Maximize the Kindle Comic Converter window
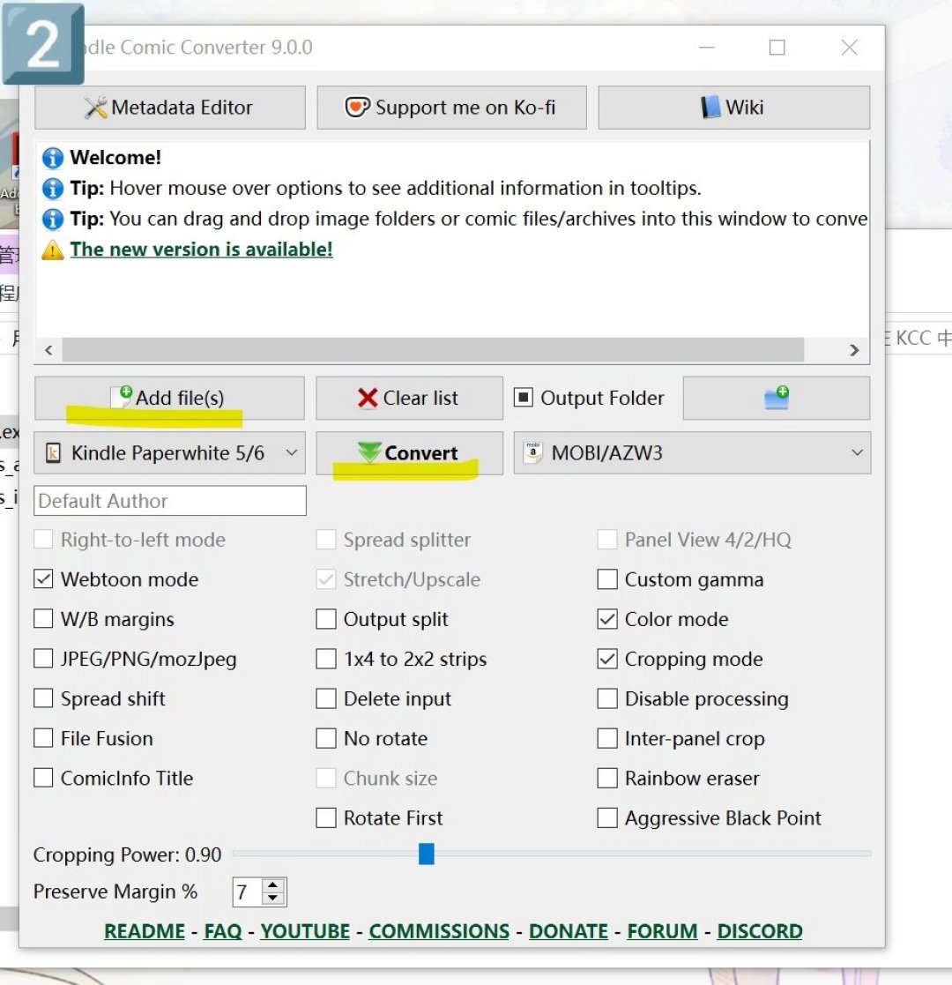This screenshot has height=985, width=952. click(777, 48)
